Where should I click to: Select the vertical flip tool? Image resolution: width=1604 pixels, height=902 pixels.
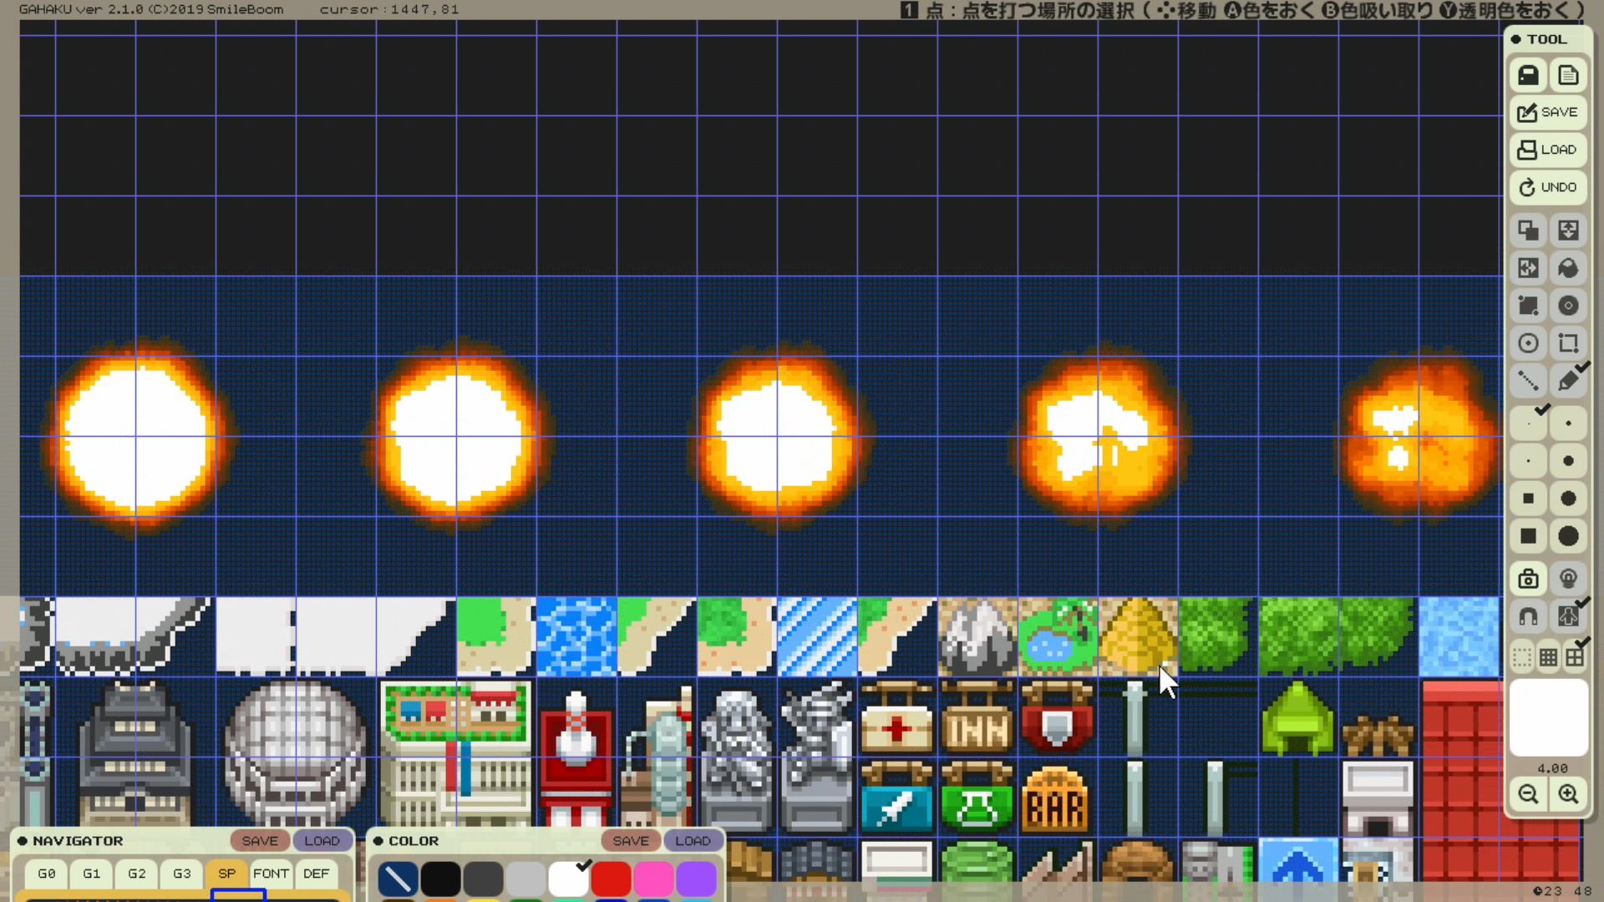pos(1568,231)
